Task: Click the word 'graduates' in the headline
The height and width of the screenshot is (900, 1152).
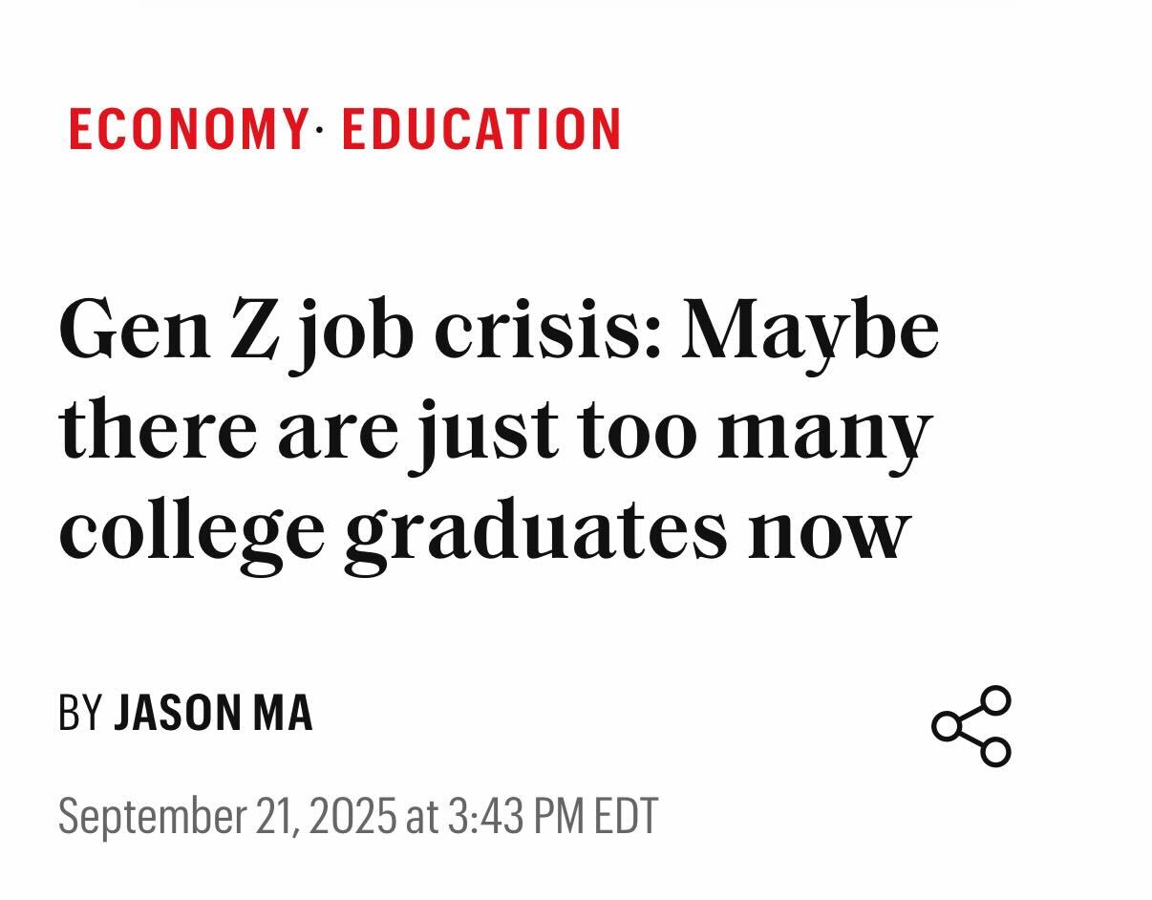Action: pyautogui.click(x=536, y=534)
